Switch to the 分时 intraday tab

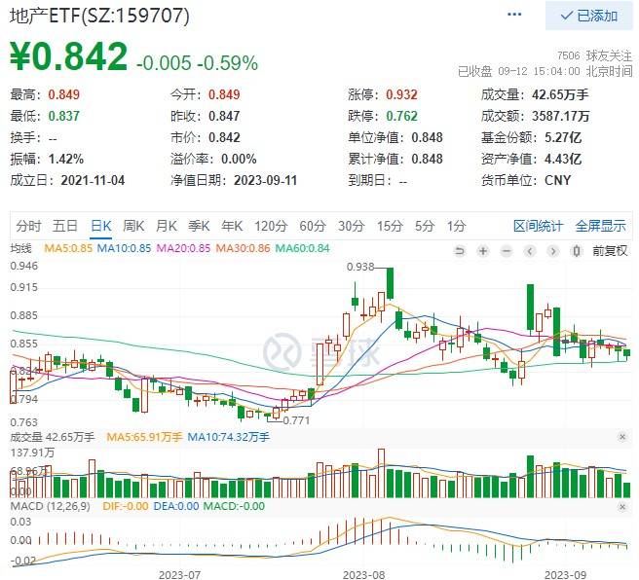(x=28, y=226)
